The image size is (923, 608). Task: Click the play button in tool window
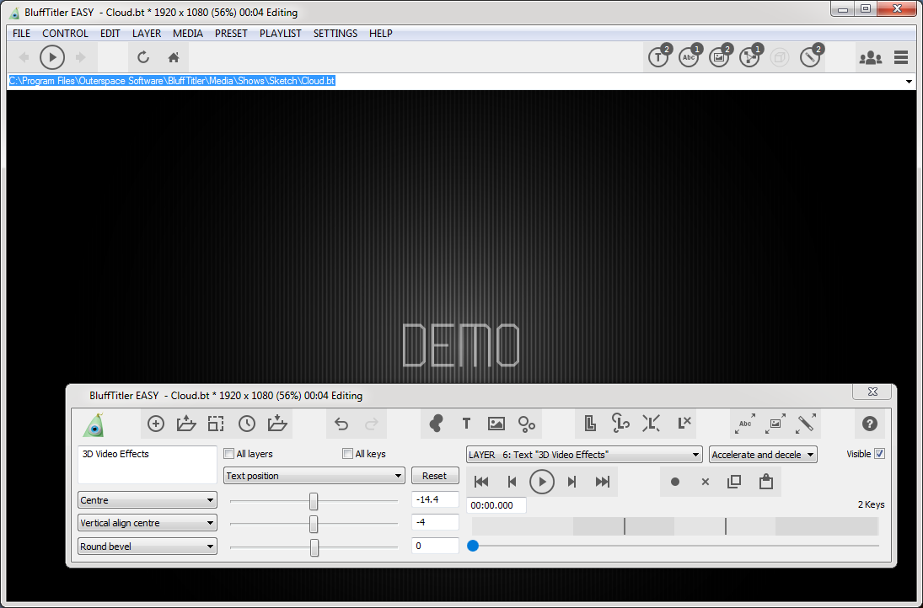[542, 483]
